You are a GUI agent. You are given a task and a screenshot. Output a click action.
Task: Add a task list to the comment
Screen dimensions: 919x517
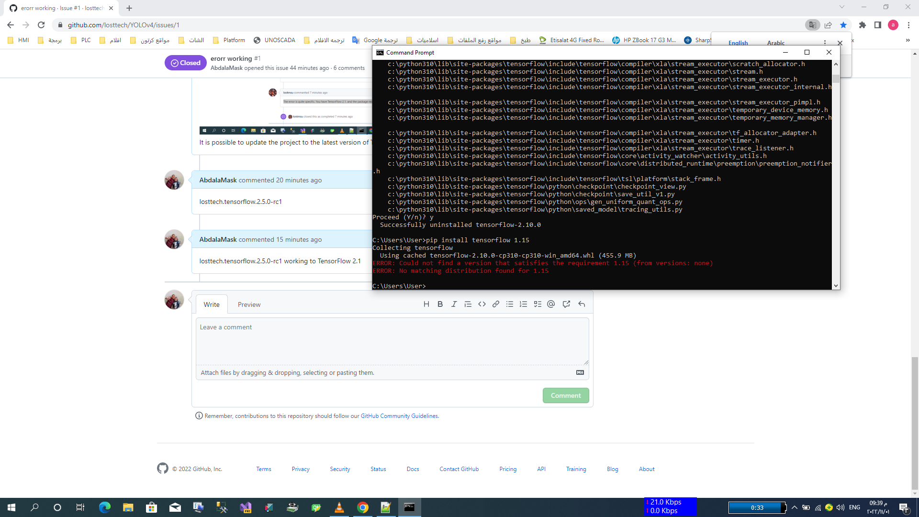pos(538,304)
